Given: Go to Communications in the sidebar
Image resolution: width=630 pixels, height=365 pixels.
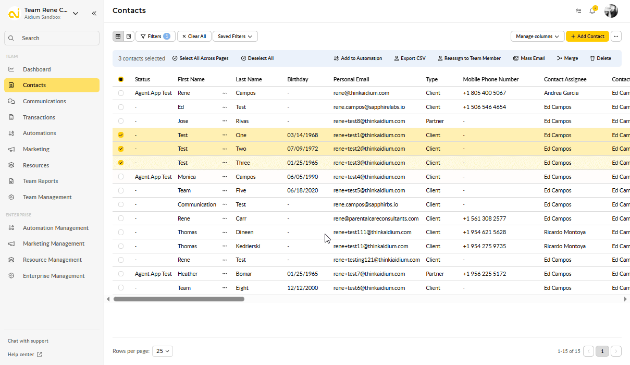Looking at the screenshot, I should 44,101.
